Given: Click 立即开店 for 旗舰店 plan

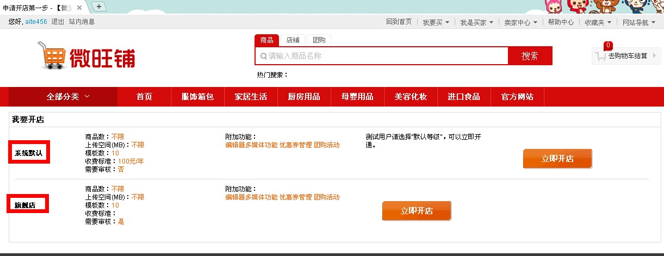Looking at the screenshot, I should click(x=417, y=211).
